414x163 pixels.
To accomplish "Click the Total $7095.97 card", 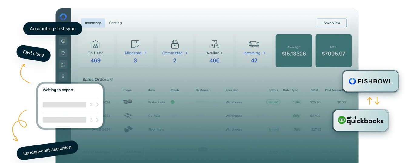I will 333,51.
